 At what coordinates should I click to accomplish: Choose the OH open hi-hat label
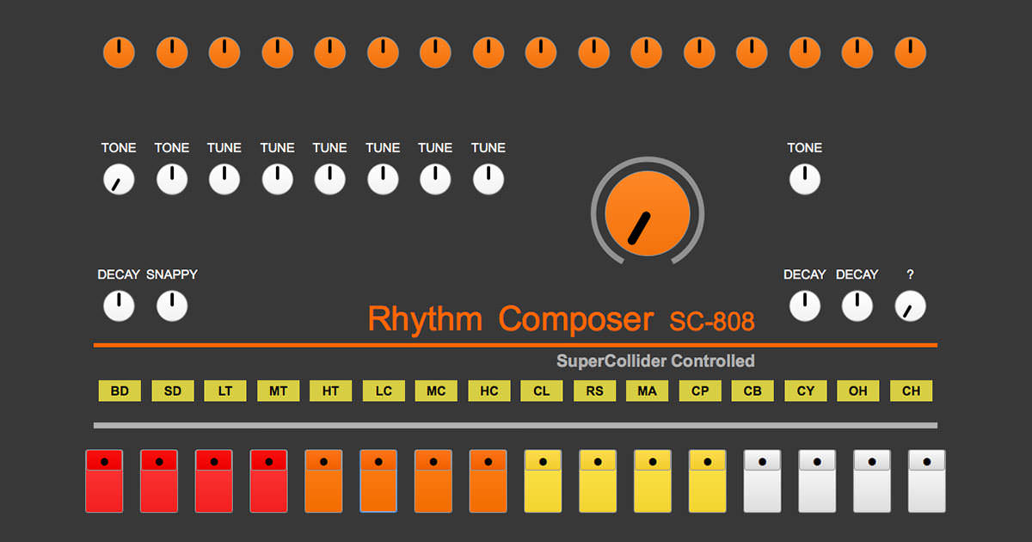(x=857, y=391)
